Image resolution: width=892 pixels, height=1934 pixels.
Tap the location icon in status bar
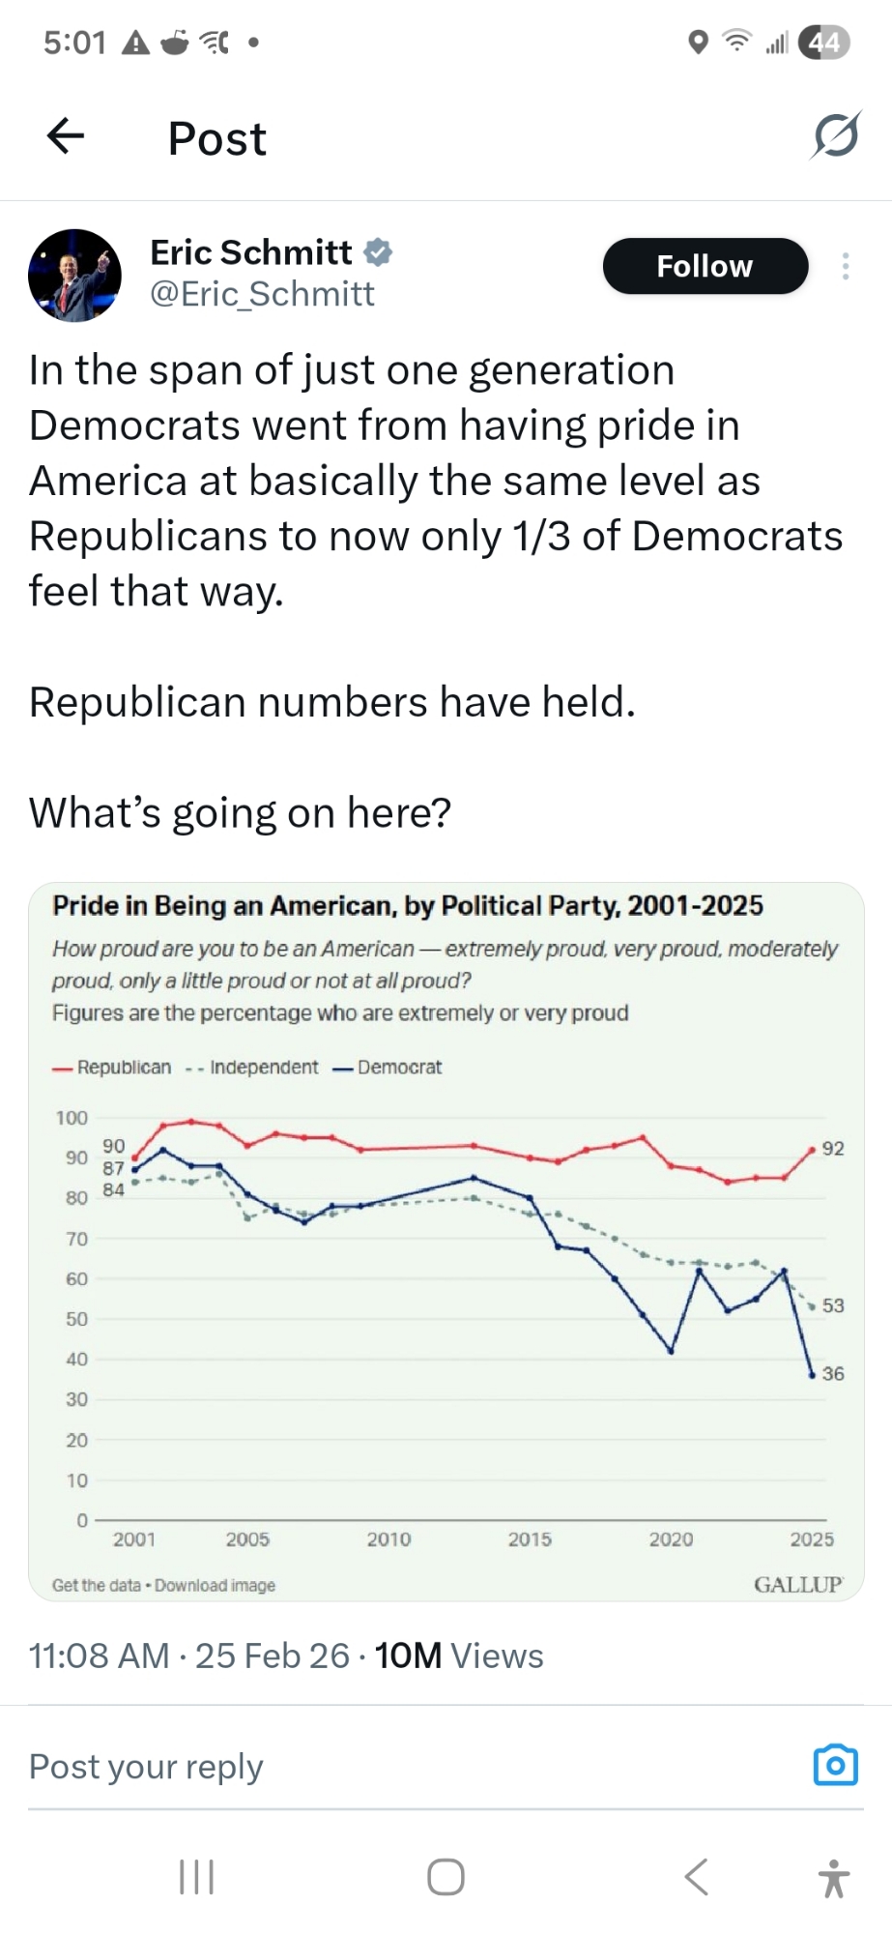[x=698, y=43]
